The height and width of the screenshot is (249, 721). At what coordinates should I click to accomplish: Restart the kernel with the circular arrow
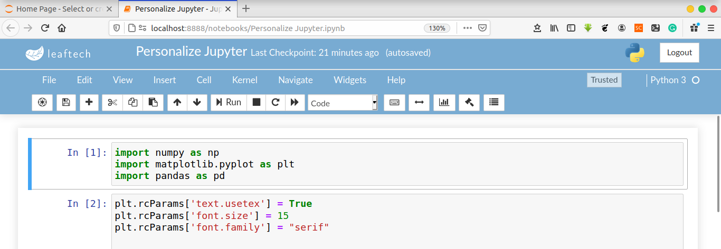(x=275, y=103)
